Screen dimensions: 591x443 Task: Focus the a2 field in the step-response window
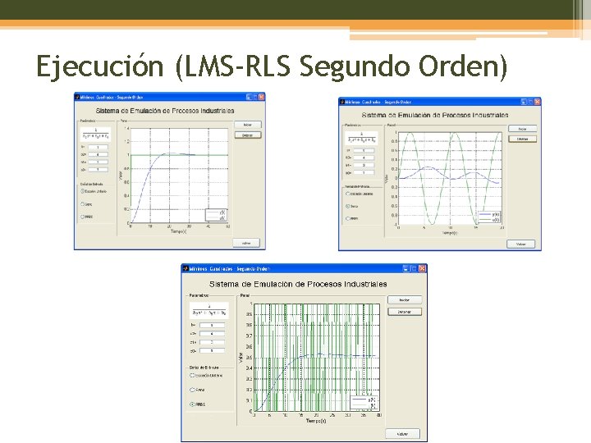[x=98, y=154]
